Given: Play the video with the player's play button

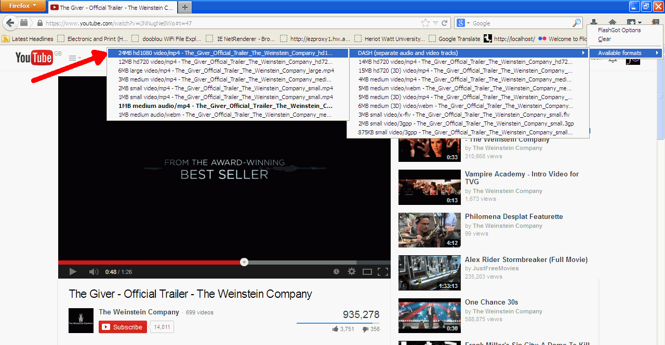Looking at the screenshot, I should coord(73,271).
